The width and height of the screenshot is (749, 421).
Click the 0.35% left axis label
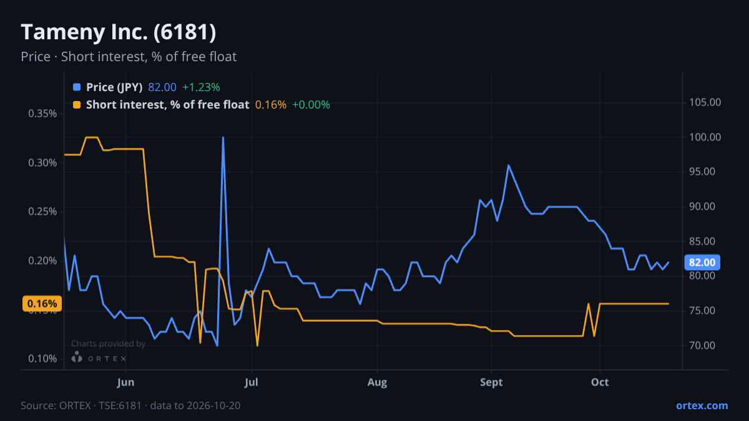(42, 114)
